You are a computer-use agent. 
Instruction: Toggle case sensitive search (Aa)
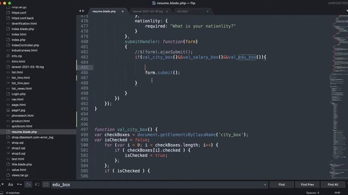[10, 184]
